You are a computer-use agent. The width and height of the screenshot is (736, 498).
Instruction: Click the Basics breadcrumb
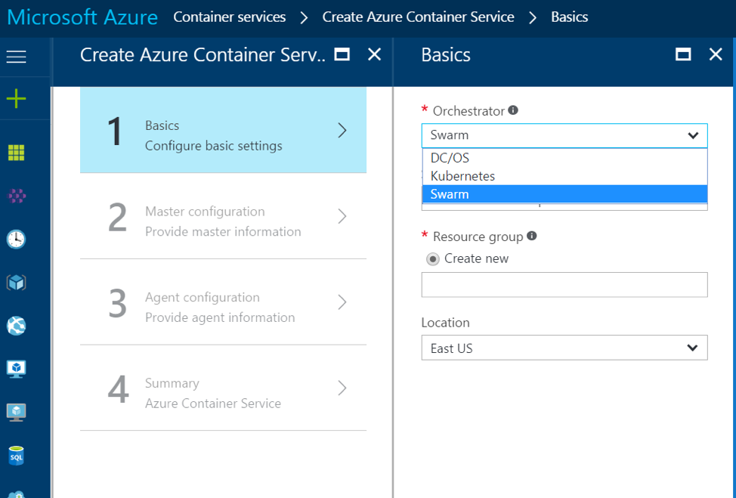(569, 17)
